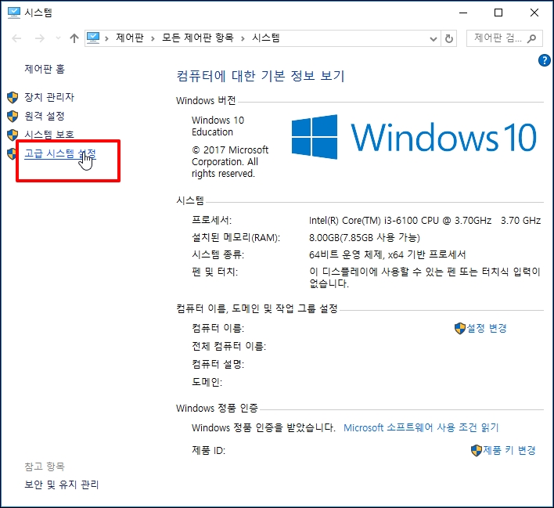Select 제어판 in the address breadcrumb
The image size is (554, 508).
pos(130,38)
